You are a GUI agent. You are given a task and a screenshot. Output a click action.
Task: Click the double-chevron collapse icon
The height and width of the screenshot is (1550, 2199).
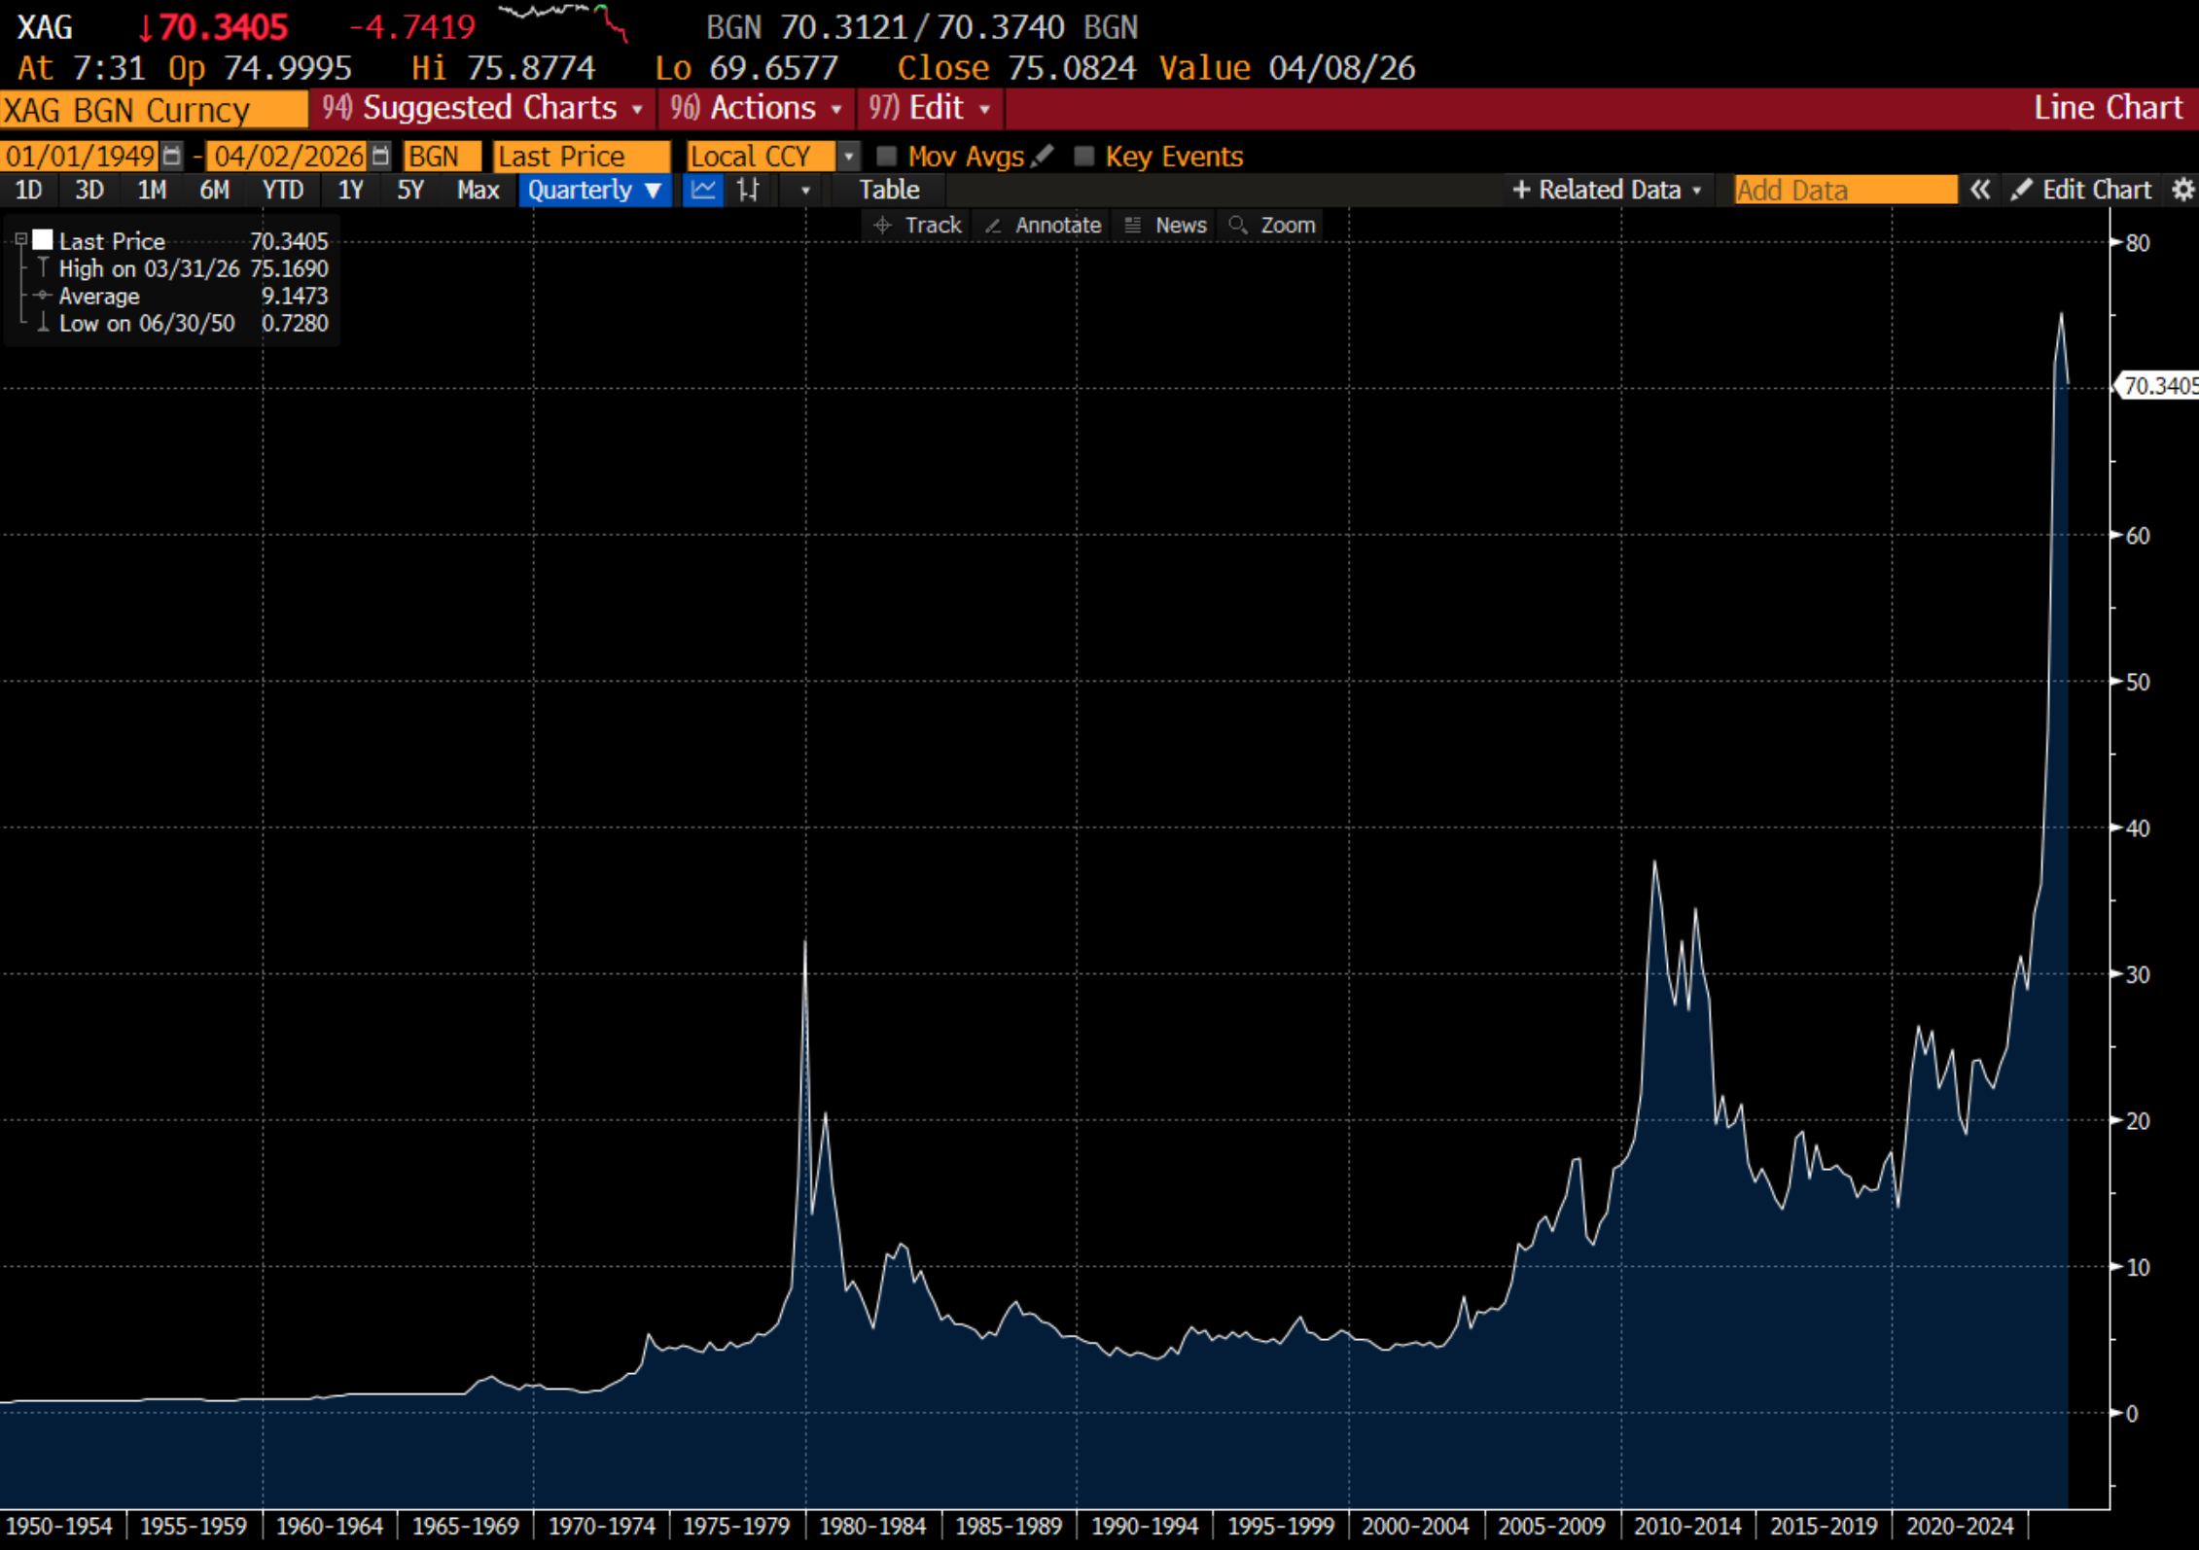pyautogui.click(x=1979, y=190)
